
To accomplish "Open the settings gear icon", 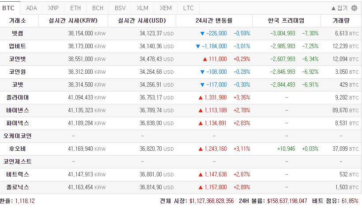I will tap(354, 8).
